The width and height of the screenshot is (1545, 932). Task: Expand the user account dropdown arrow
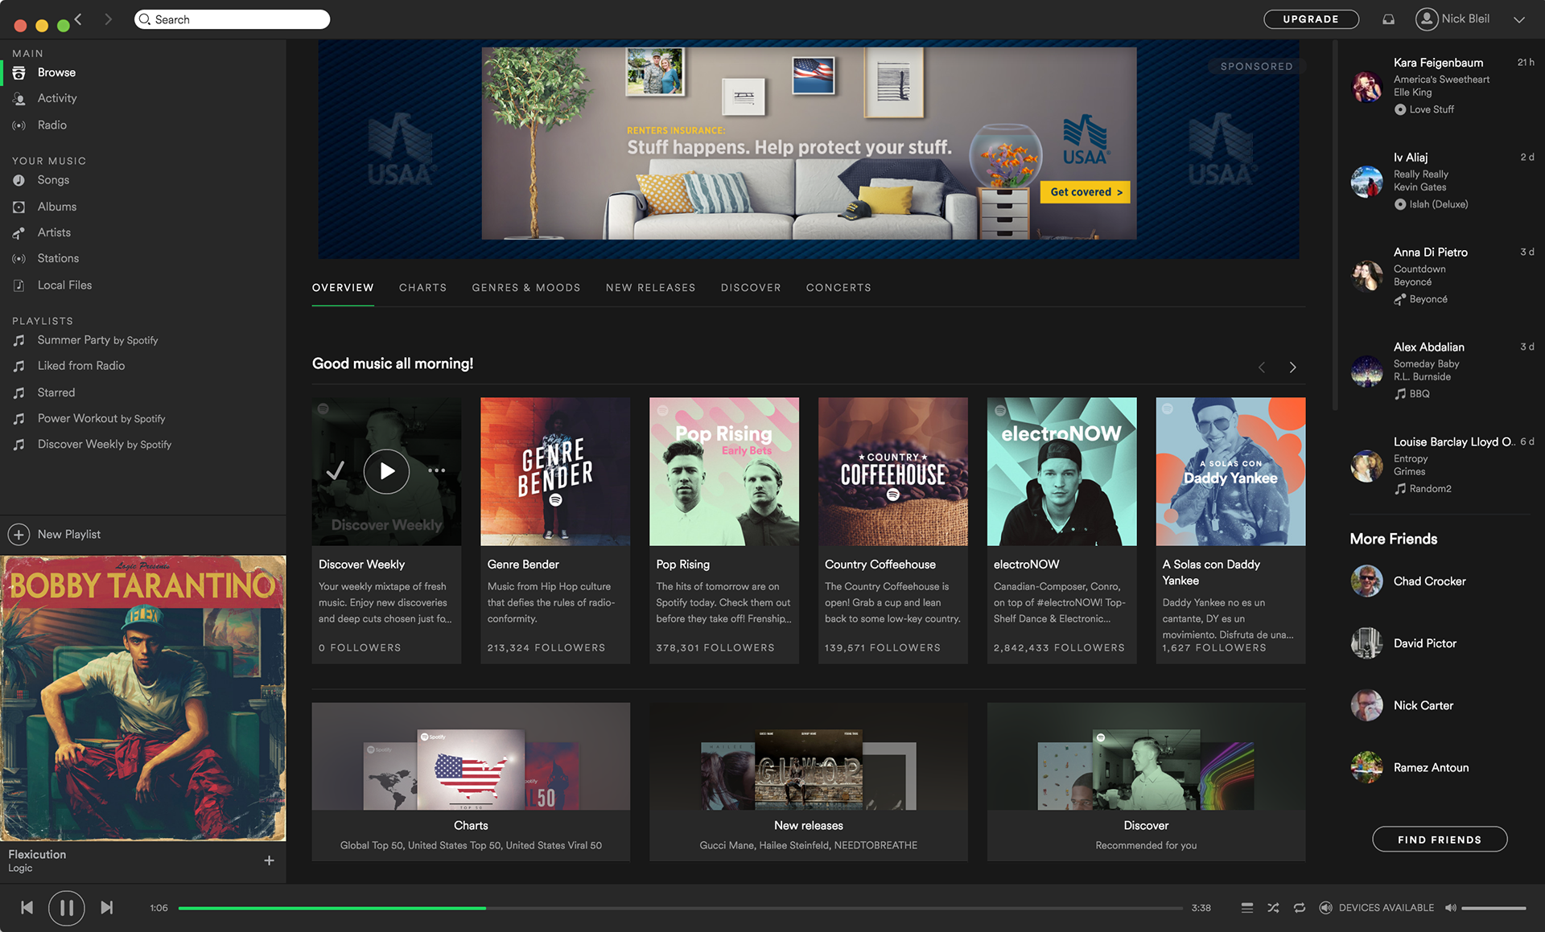tap(1519, 20)
